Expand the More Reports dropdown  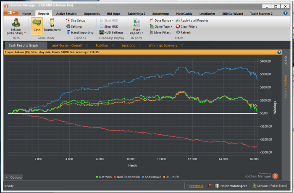pos(136,26)
